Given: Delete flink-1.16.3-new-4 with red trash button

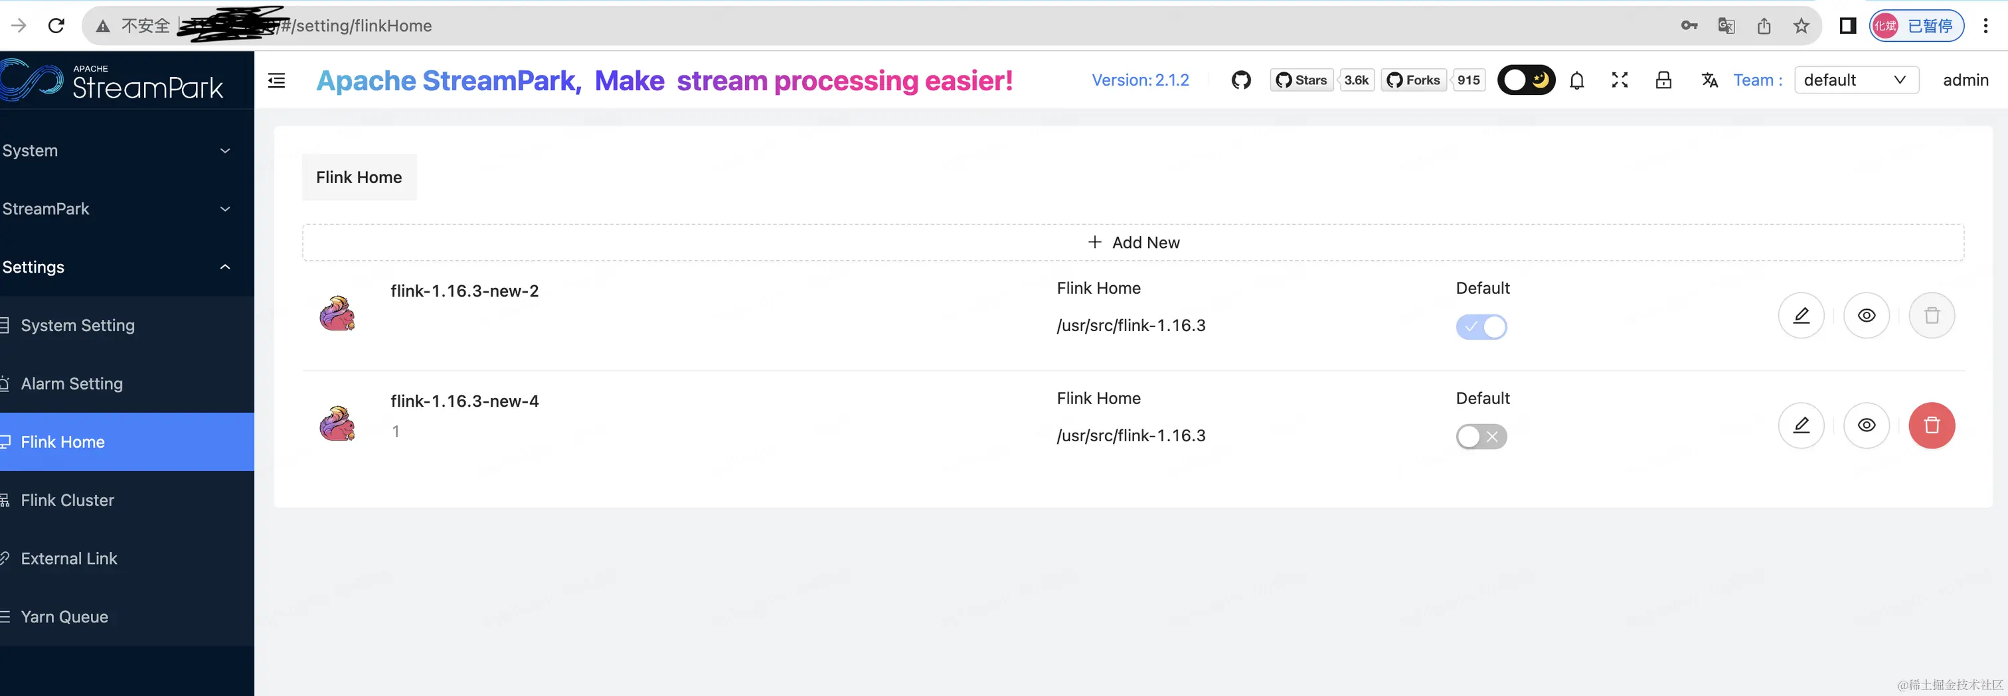Looking at the screenshot, I should coord(1932,425).
